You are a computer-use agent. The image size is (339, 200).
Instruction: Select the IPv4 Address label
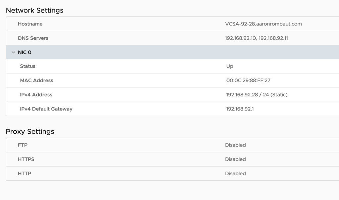coord(36,94)
